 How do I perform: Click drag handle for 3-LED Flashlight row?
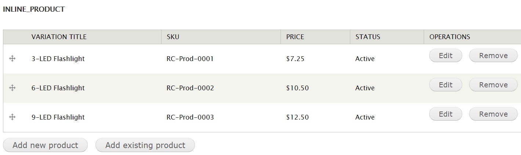tap(12, 58)
